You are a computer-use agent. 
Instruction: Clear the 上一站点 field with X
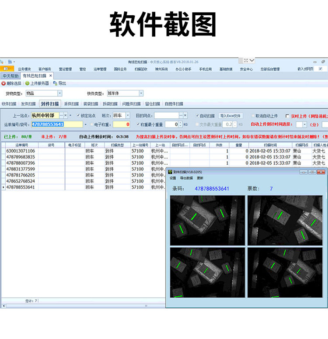tap(66, 115)
